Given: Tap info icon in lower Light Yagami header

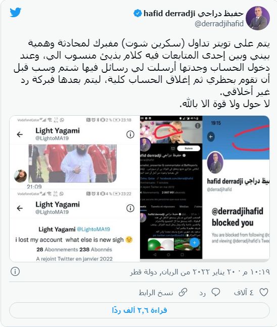Looking at the screenshot, I should 130,208.
